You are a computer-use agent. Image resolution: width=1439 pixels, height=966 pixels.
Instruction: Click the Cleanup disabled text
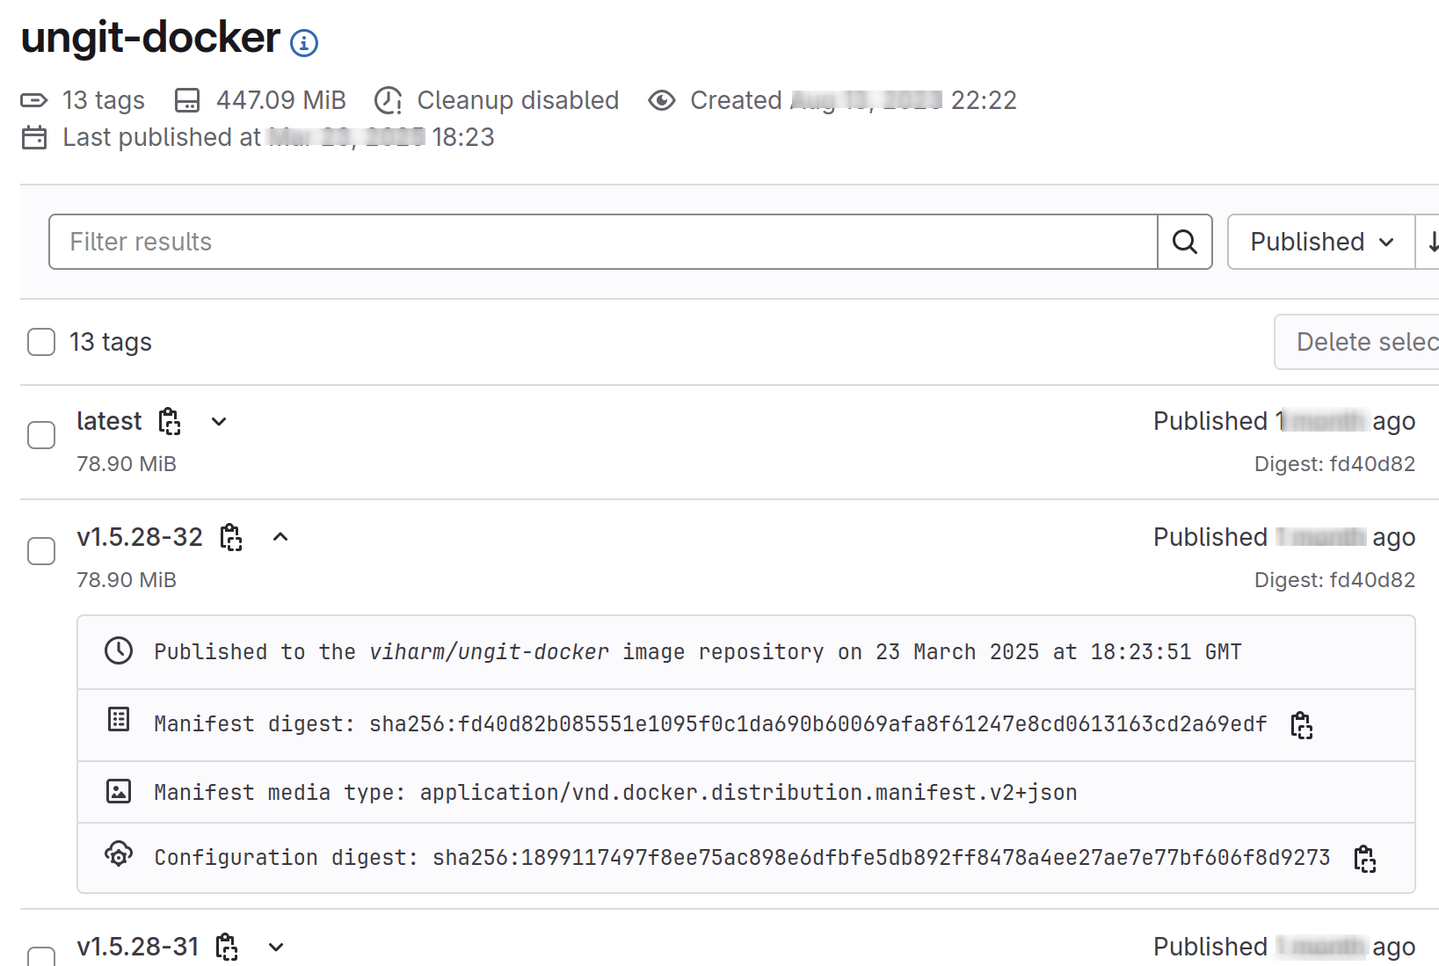coord(518,100)
